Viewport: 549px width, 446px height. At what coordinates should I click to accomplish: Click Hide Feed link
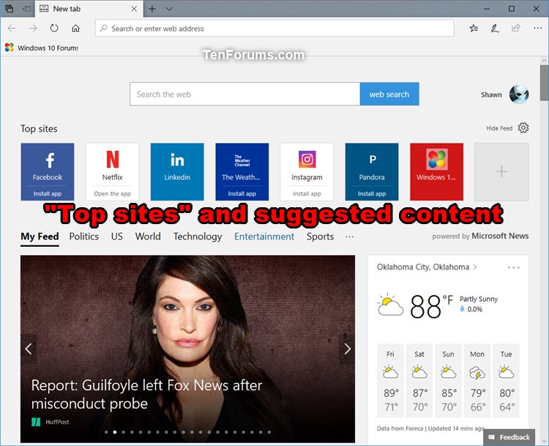(499, 128)
